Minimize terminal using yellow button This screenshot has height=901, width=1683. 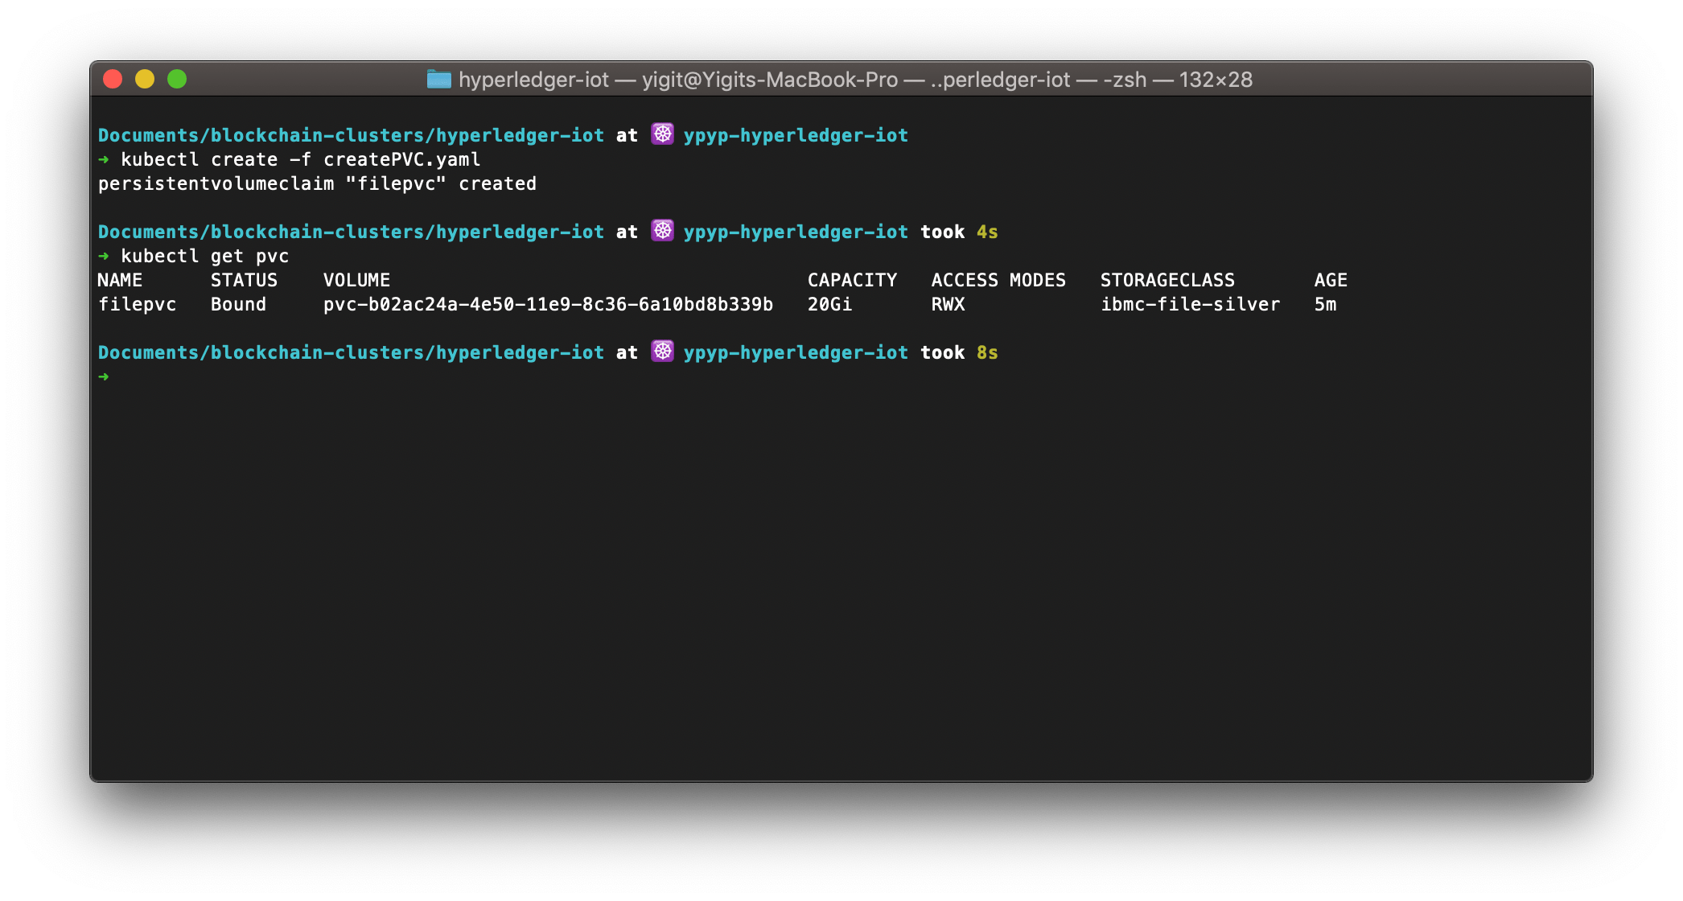tap(145, 79)
